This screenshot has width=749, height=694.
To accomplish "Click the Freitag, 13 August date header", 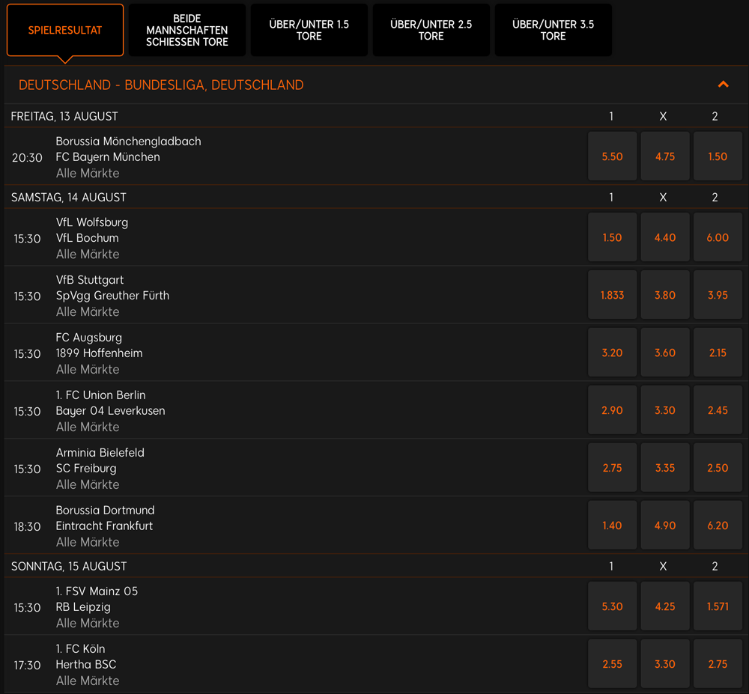I will tap(64, 117).
